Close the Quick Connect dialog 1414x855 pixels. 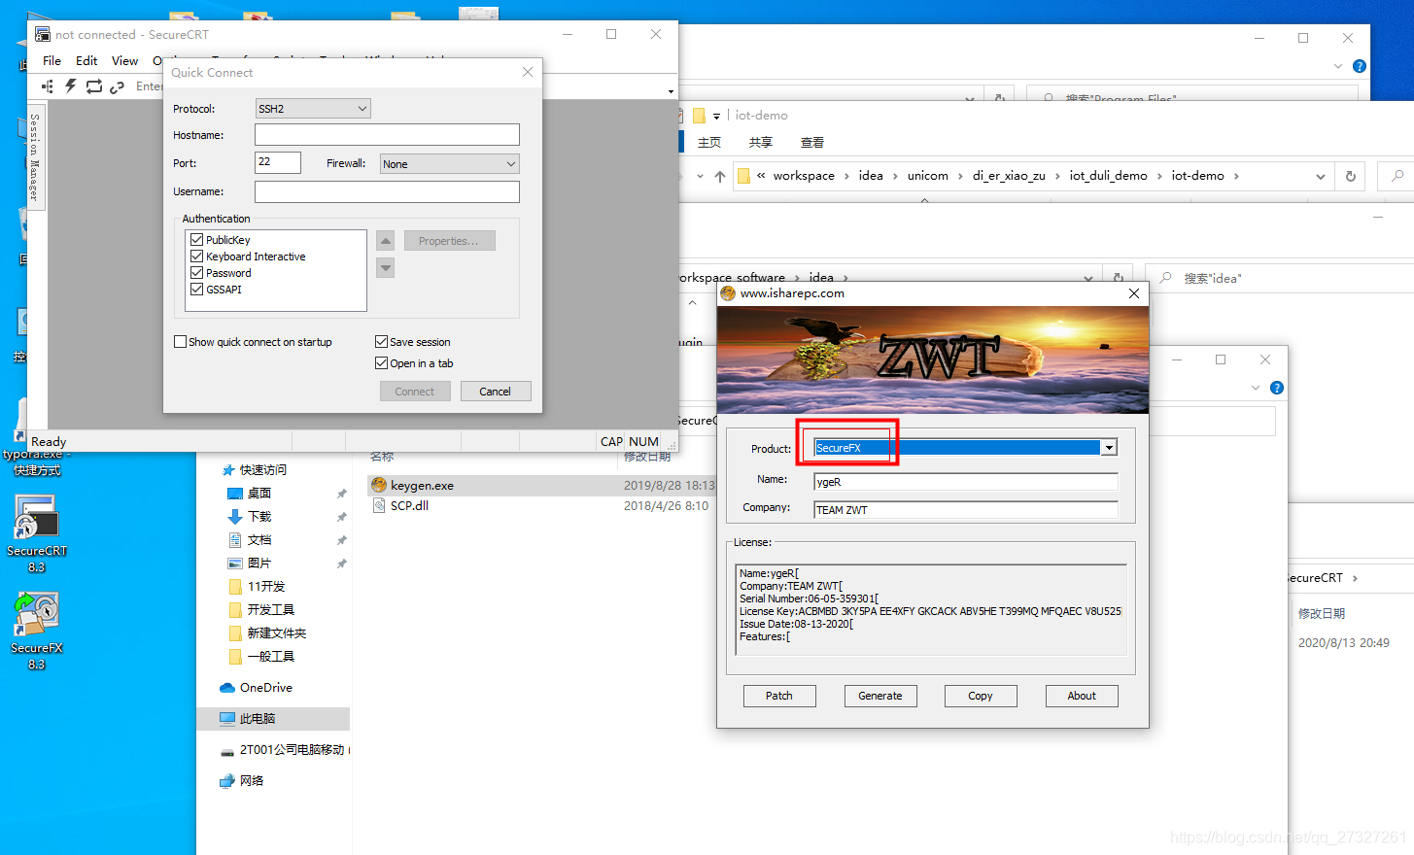click(x=528, y=72)
